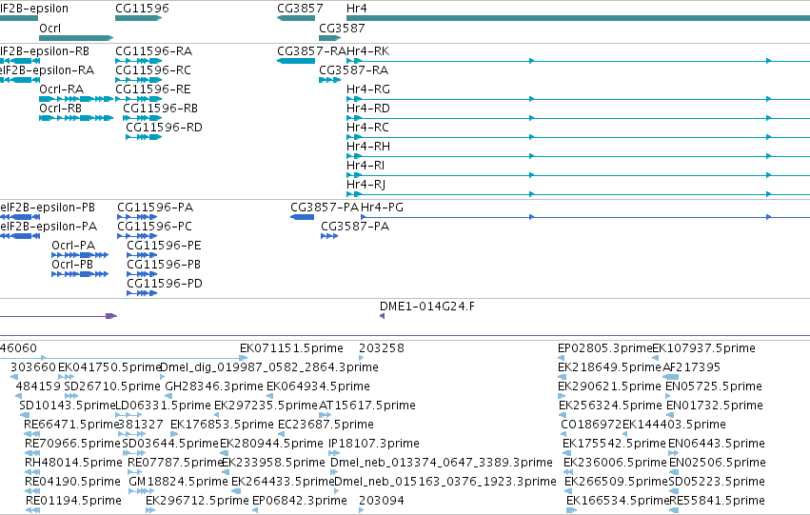Click EST EK064934.5prime
This screenshot has height=515, width=810.
[x=318, y=386]
